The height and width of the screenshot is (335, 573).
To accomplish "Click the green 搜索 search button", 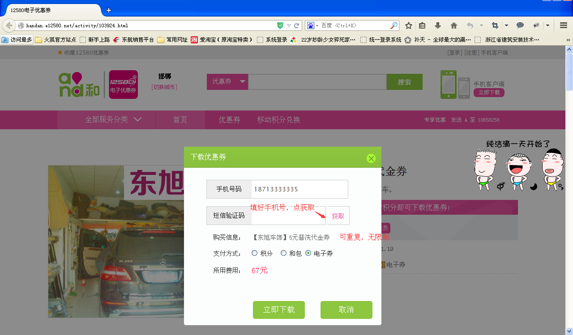I will pyautogui.click(x=405, y=82).
